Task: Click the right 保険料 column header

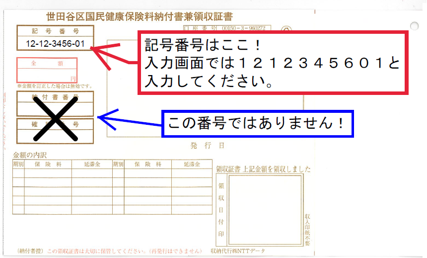Action: point(148,164)
